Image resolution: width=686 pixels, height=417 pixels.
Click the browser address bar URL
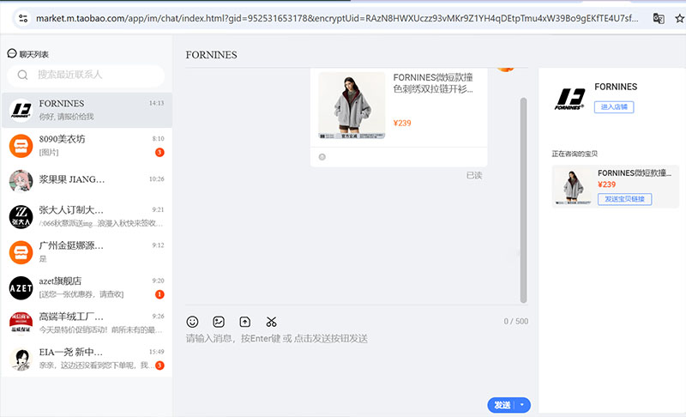(x=337, y=18)
